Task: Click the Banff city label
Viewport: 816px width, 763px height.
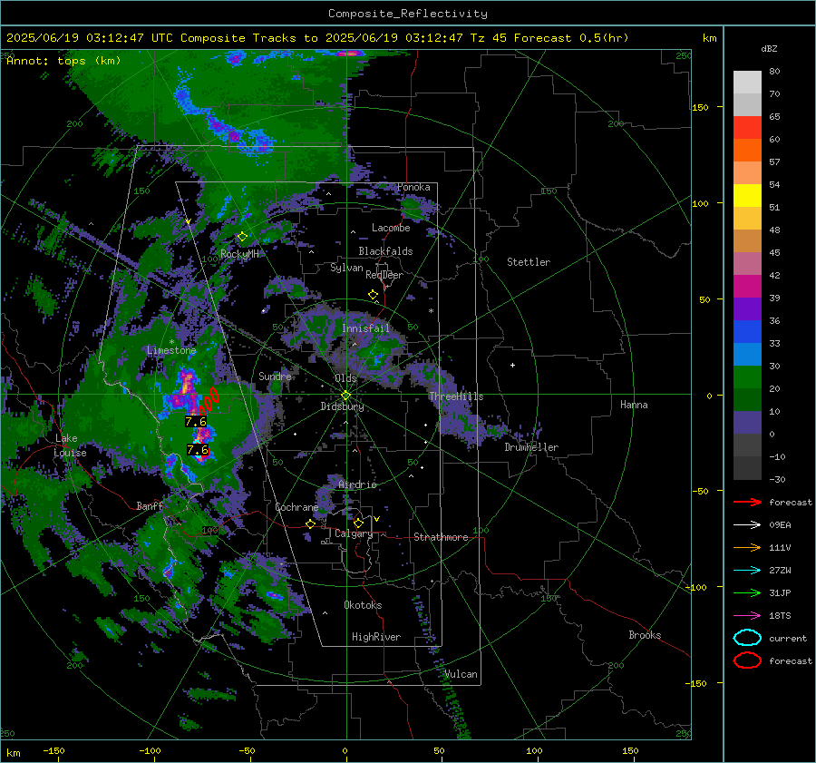Action: point(150,505)
